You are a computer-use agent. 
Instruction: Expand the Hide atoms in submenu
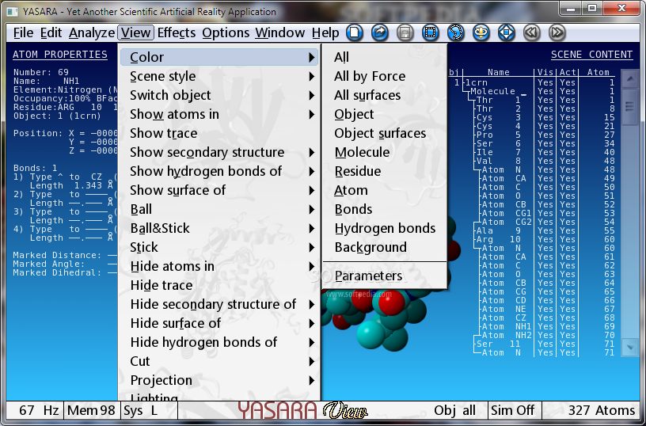point(219,266)
